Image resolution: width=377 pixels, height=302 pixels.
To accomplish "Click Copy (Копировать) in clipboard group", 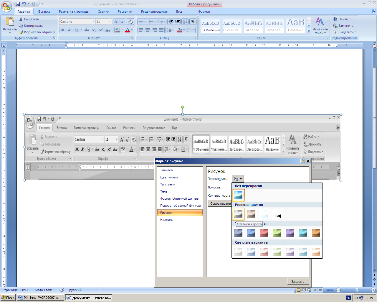I will click(x=31, y=26).
